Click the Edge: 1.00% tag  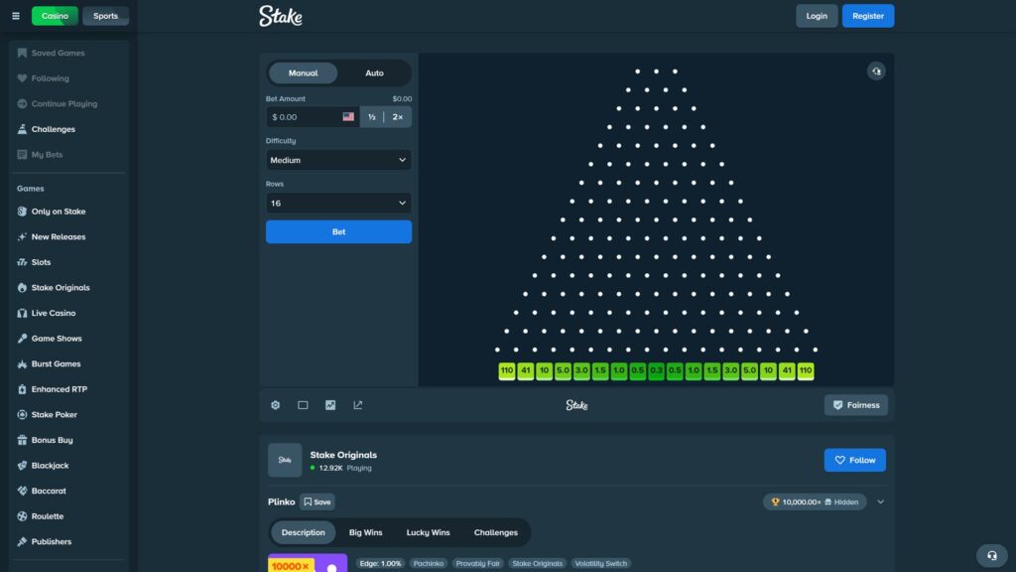380,564
